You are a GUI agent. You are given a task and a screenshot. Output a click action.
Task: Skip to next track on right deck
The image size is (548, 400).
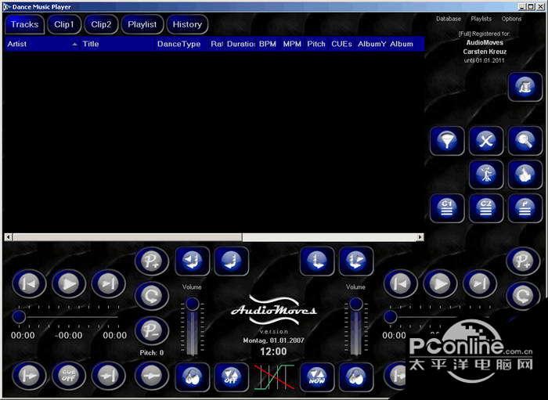point(479,284)
